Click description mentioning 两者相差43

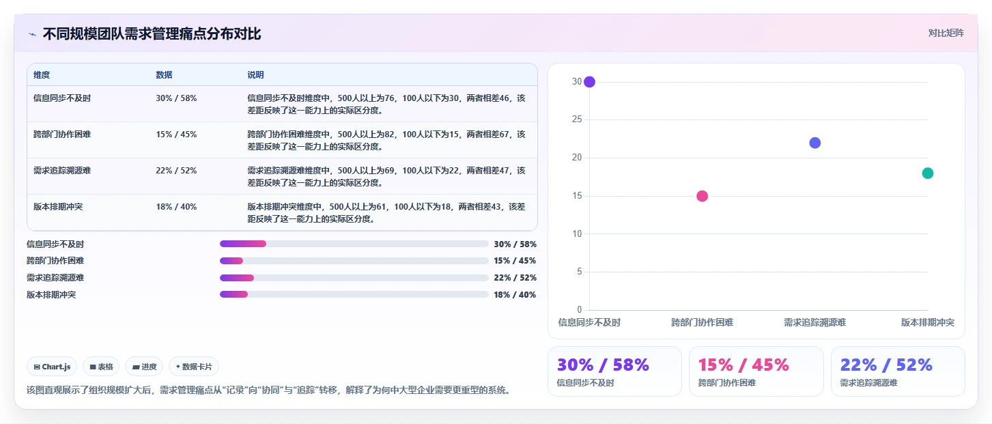click(x=386, y=212)
